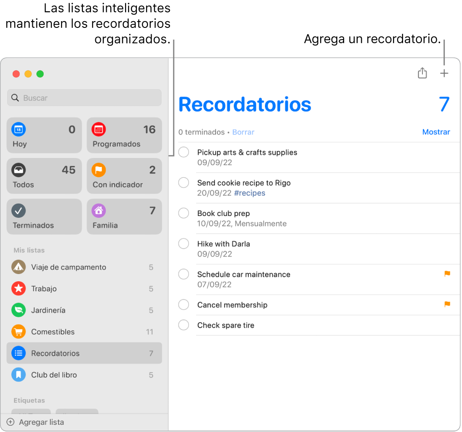Select the red Programados calendar icon

click(x=99, y=130)
